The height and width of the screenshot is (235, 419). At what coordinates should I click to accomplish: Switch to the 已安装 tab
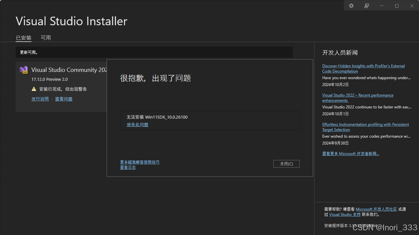pos(23,38)
